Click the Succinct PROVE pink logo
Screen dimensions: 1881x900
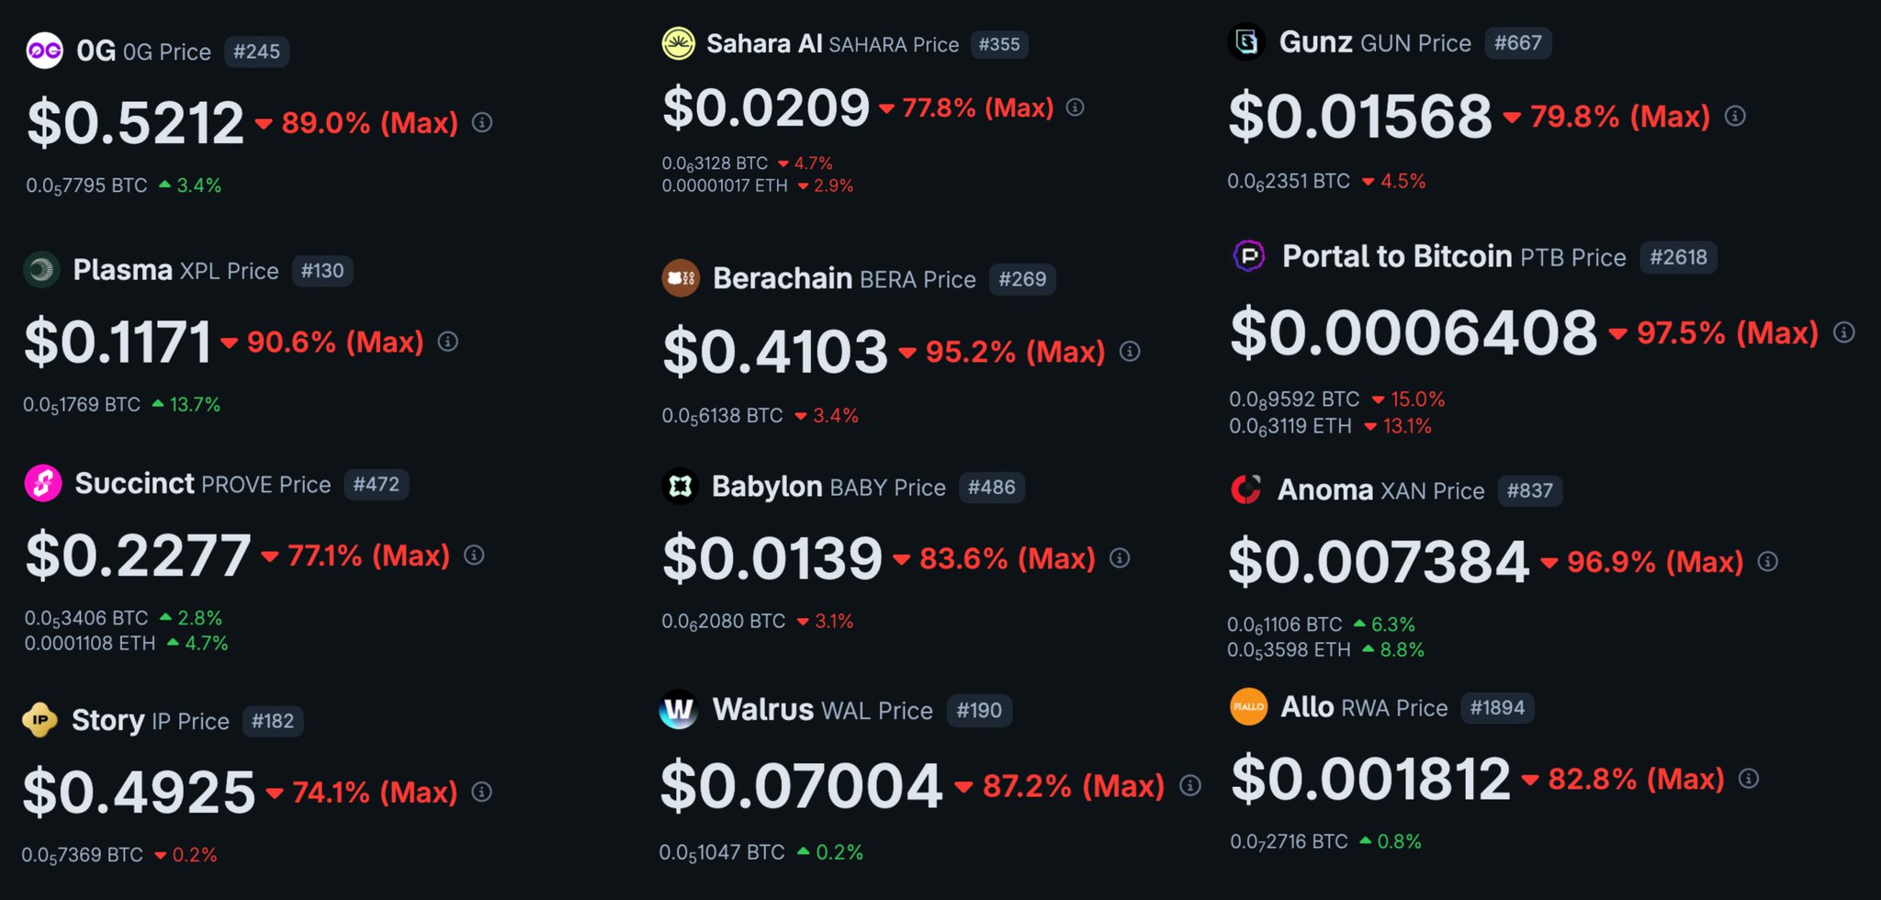tap(43, 483)
